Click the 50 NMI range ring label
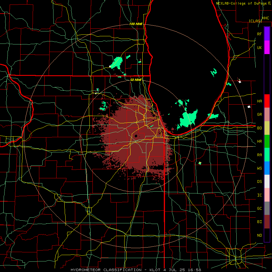The height and width of the screenshot is (272, 272). pos(136,80)
